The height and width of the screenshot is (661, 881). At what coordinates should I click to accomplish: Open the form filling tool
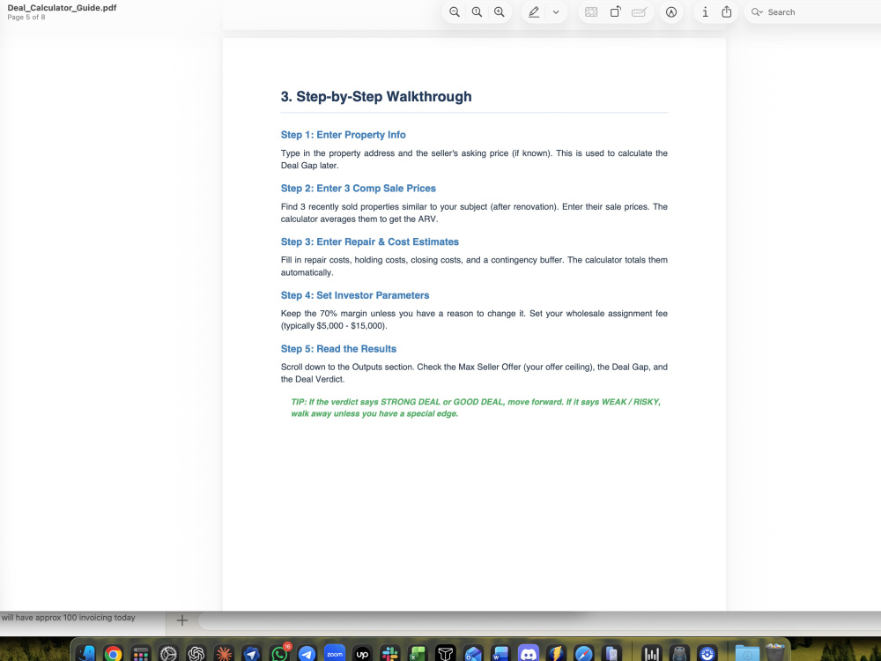click(640, 11)
